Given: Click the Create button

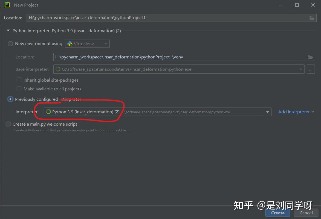Looking at the screenshot, I should click(x=277, y=213).
